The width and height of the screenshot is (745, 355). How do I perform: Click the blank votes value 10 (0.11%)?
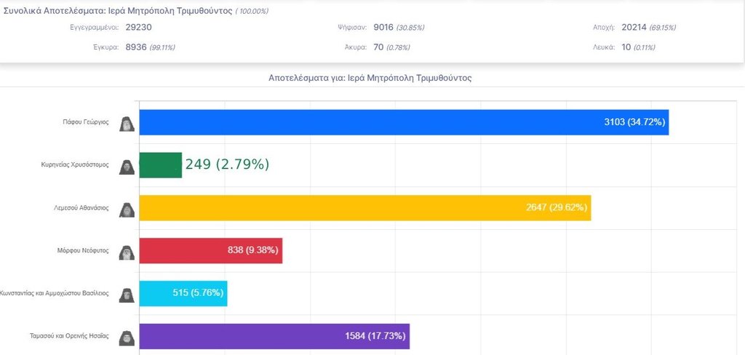coord(638,47)
